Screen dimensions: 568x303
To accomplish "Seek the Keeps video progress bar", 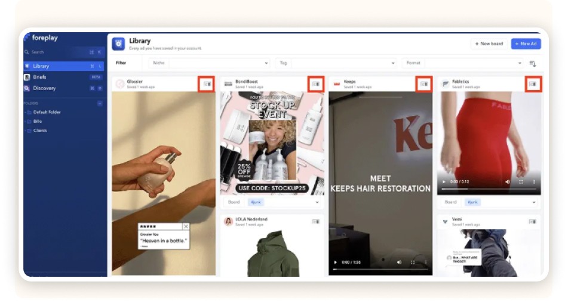I will (x=380, y=270).
